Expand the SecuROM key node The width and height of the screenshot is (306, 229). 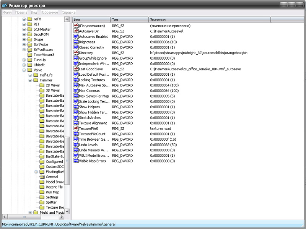pos(24,34)
